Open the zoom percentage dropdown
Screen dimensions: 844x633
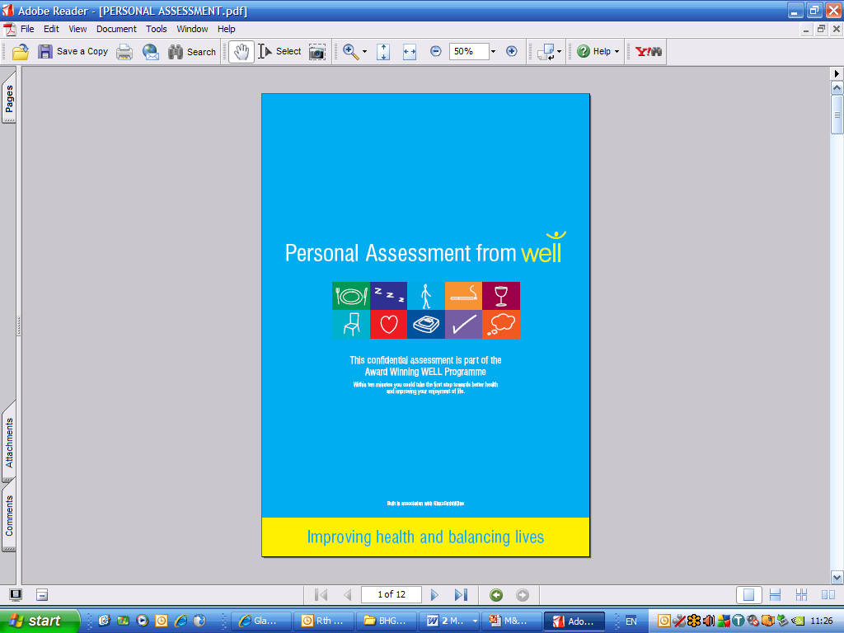click(493, 52)
